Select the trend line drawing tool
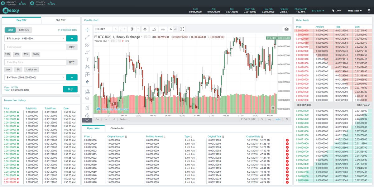Screen dimensions: 374x187 tap(87, 37)
